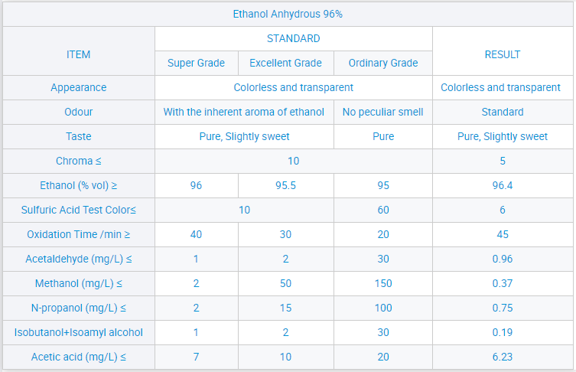The width and height of the screenshot is (576, 372).
Task: Select the Sulfuric Acid Test Color label
Action: [79, 210]
